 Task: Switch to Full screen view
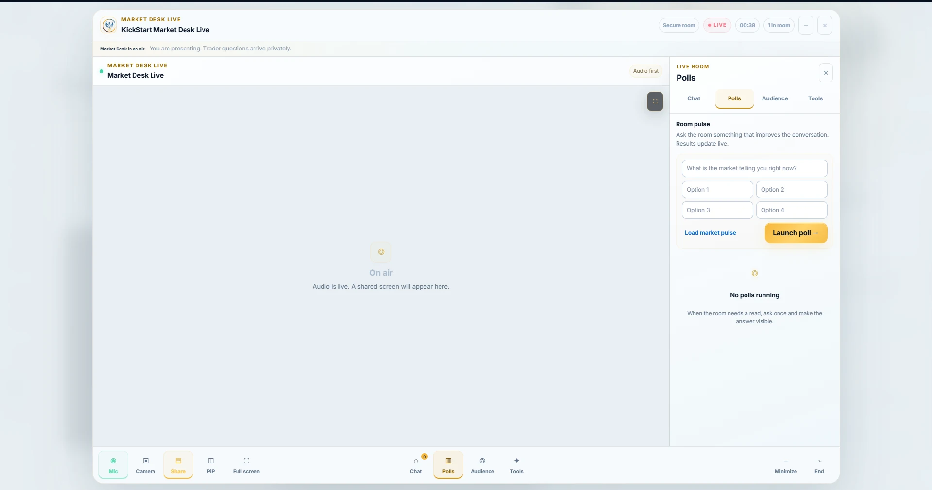246,465
